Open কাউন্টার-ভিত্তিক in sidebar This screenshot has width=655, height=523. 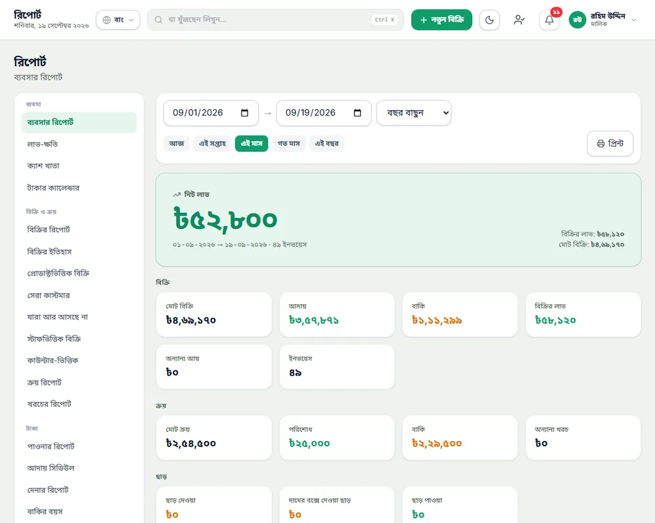(79, 360)
